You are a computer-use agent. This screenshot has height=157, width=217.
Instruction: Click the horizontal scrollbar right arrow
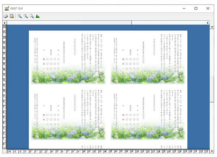point(208,23)
